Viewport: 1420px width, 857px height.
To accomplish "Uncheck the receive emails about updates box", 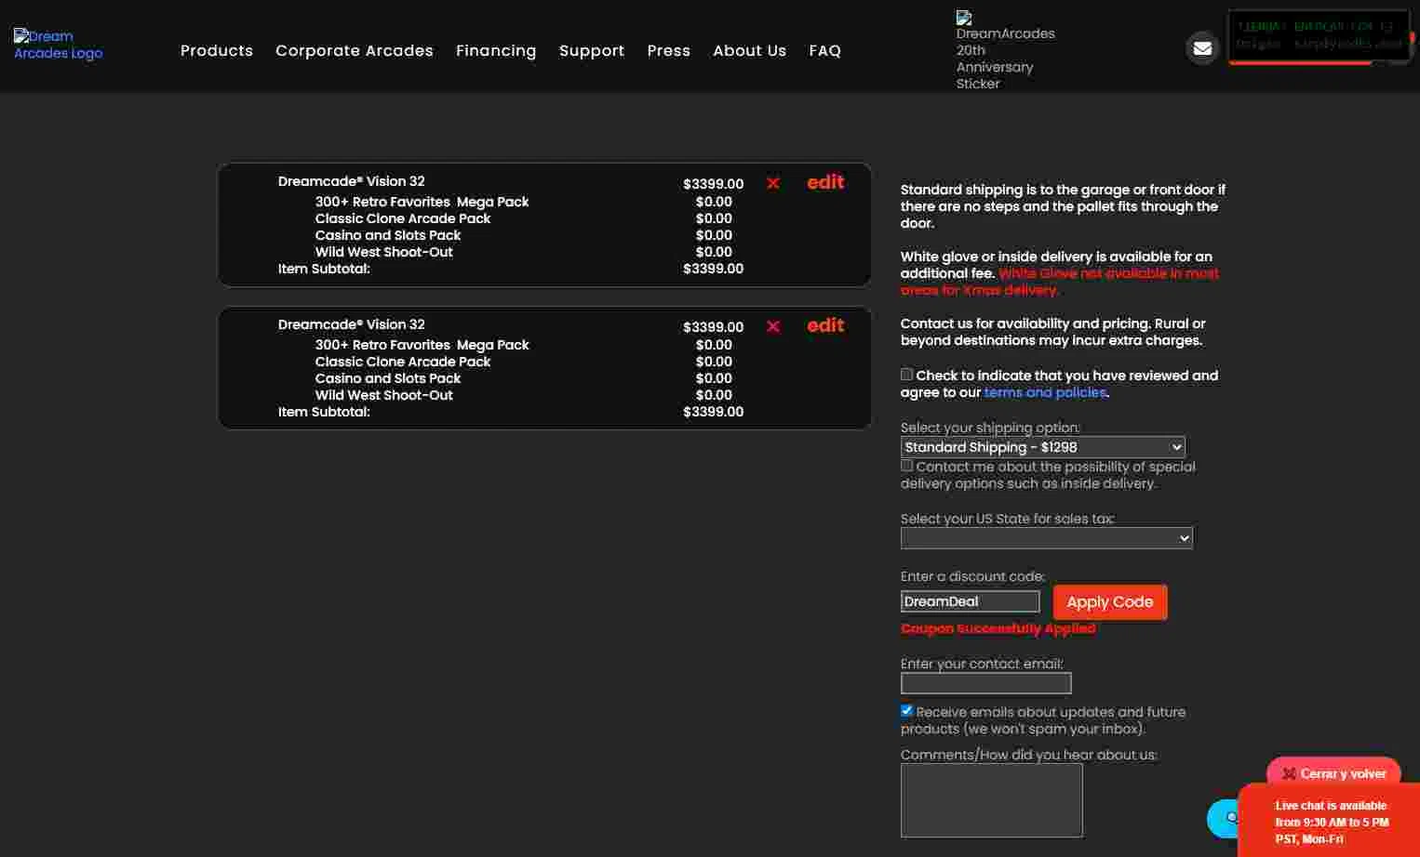I will coord(906,711).
